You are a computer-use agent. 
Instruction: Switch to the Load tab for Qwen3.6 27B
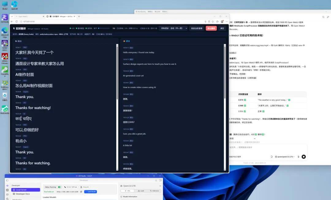pyautogui.click(x=141, y=191)
